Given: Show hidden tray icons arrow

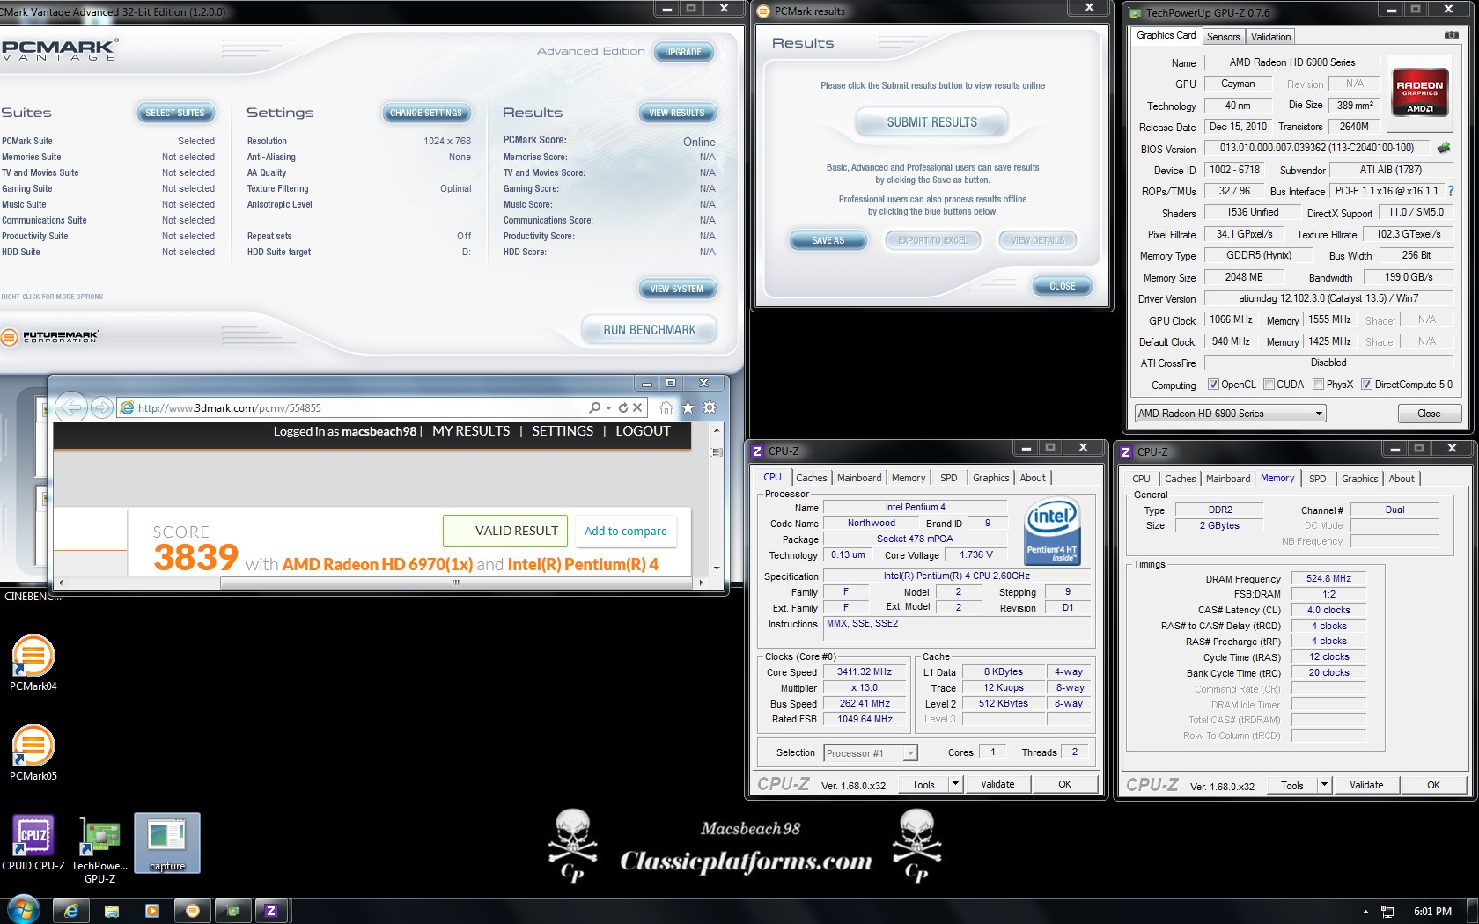Looking at the screenshot, I should tap(1365, 912).
